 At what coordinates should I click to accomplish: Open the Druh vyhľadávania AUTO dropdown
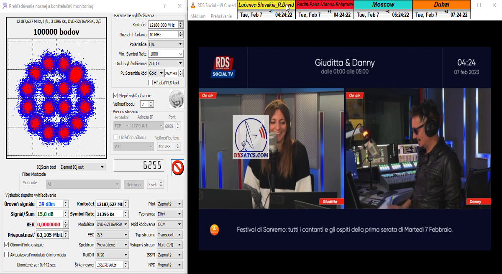[166, 63]
